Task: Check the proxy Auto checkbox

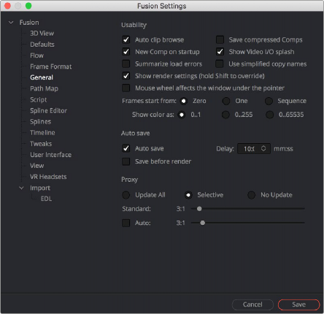Action: point(126,223)
